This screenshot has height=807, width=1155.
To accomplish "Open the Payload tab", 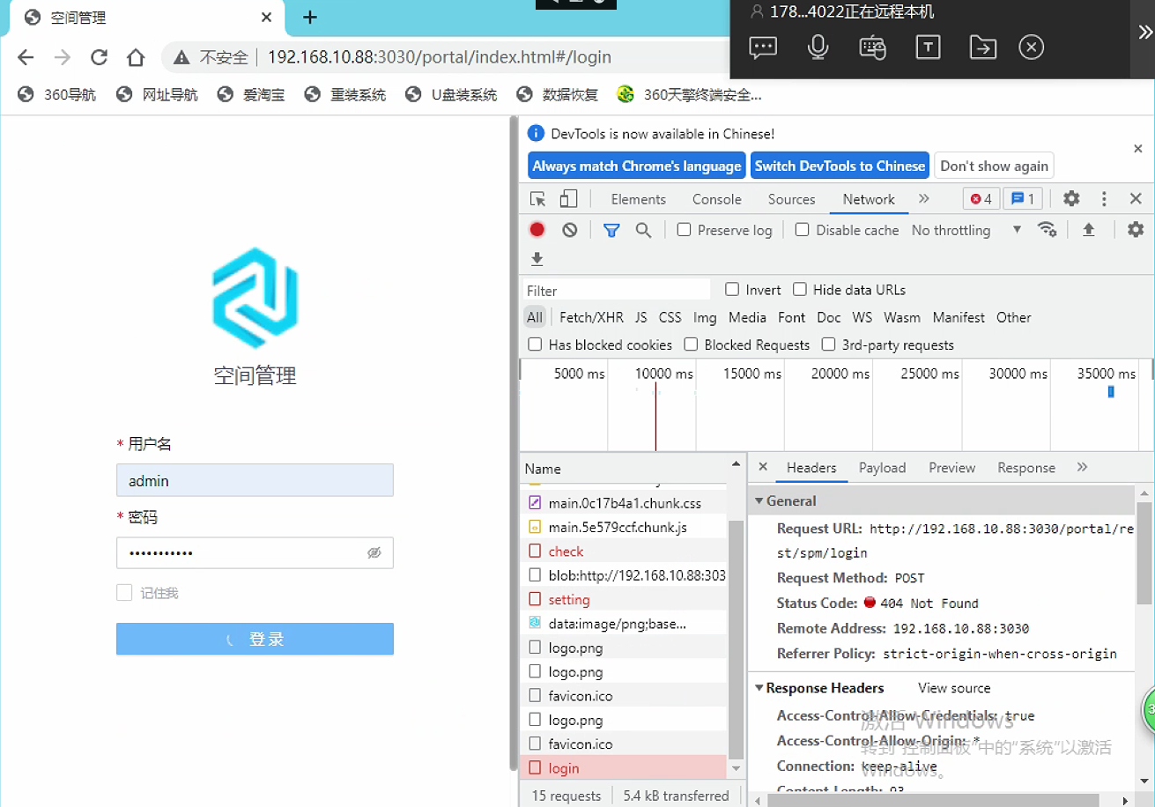I will click(x=883, y=468).
